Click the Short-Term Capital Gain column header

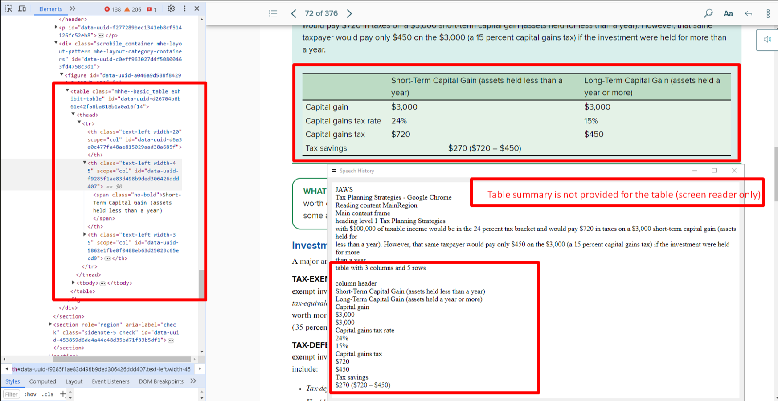477,86
